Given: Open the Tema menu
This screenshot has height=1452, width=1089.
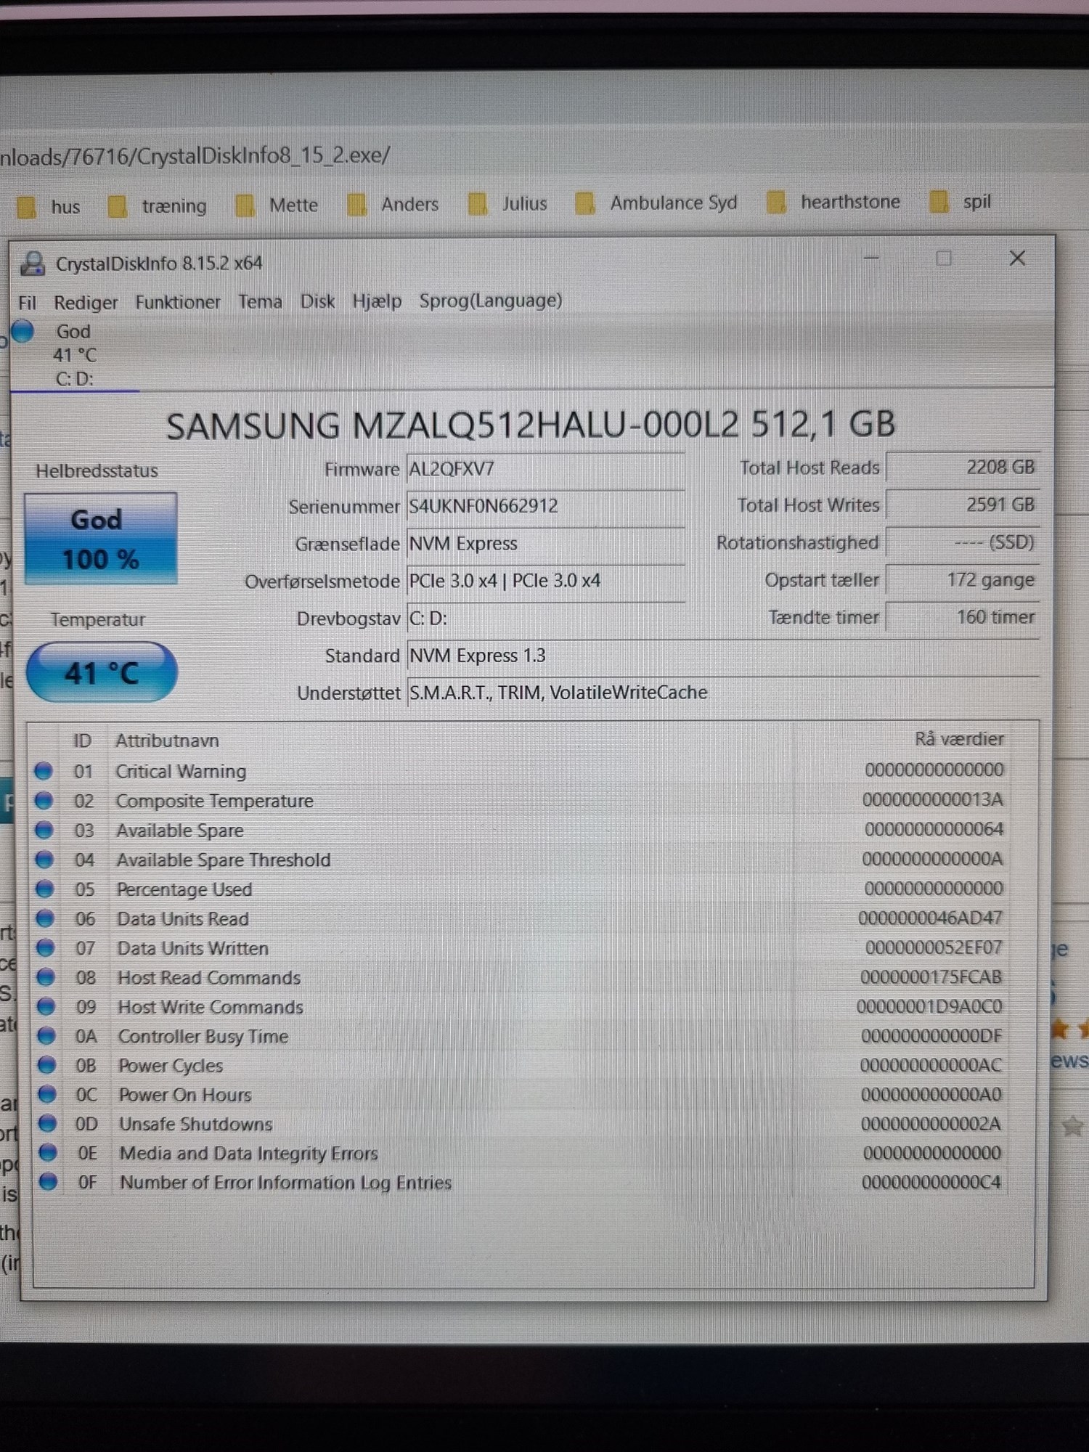Looking at the screenshot, I should [260, 301].
